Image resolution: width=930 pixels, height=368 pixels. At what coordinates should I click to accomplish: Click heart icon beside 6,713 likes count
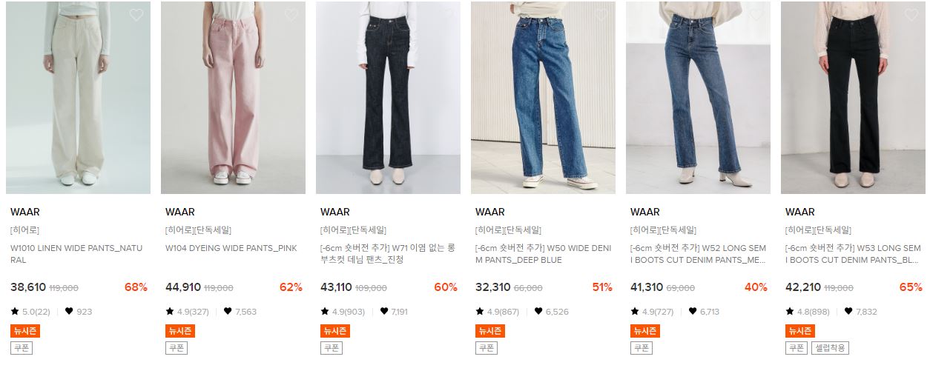[693, 312]
